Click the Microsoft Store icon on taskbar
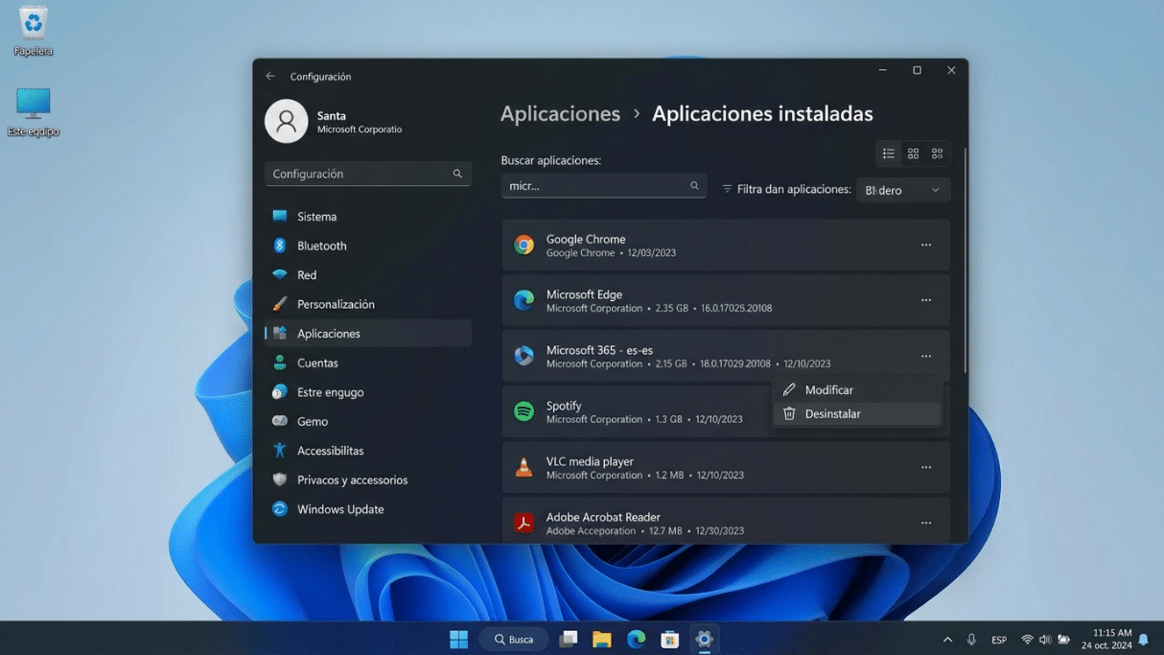Viewport: 1164px width, 655px height. click(x=669, y=639)
